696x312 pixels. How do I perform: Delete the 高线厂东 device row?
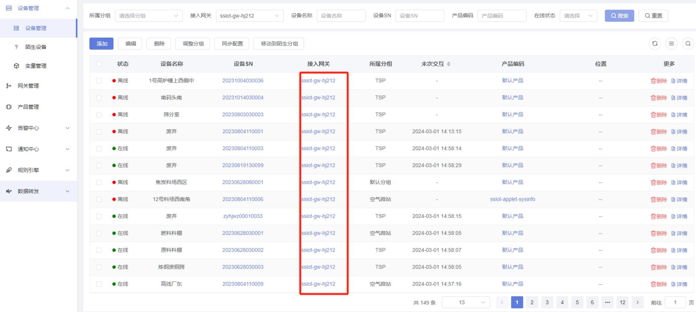click(659, 284)
